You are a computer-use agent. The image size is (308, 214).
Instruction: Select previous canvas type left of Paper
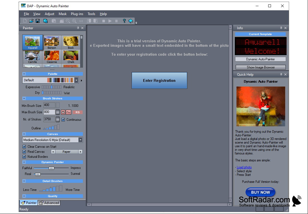tap(53, 152)
